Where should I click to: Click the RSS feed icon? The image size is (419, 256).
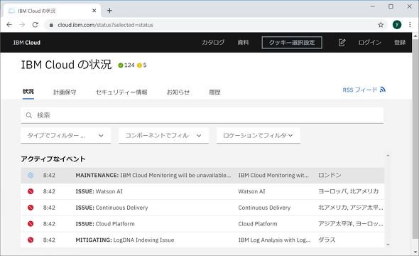point(383,90)
